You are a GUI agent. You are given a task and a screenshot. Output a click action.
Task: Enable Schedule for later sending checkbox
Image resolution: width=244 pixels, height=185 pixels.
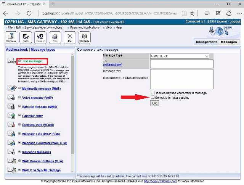click(153, 98)
